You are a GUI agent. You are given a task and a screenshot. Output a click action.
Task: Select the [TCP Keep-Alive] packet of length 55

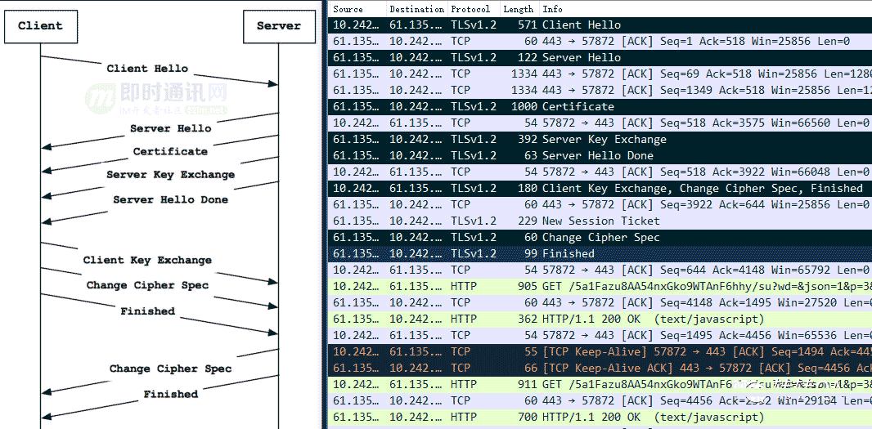coord(600,351)
